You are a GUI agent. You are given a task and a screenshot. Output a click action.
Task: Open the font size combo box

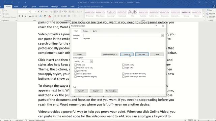(x=34, y=12)
